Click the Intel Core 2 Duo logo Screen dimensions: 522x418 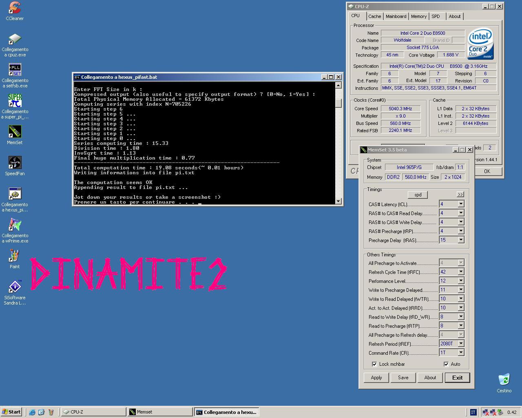[481, 44]
